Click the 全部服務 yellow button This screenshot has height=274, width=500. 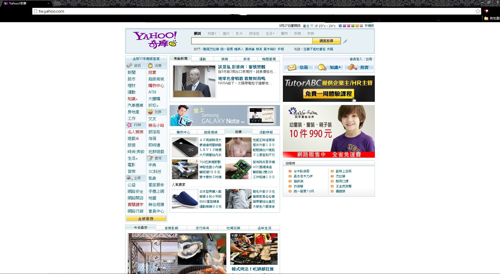(x=146, y=219)
